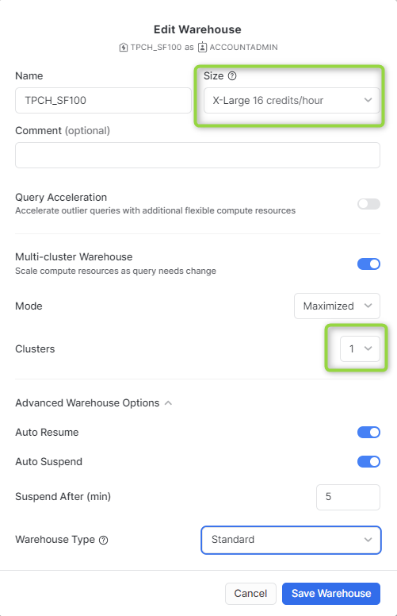Click the Warehouse Type help icon
Image resolution: width=397 pixels, height=616 pixels.
click(104, 540)
